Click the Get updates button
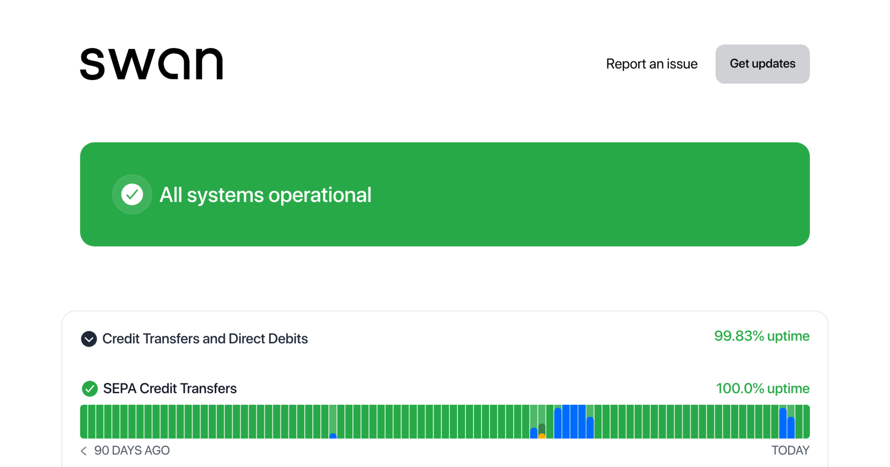 [762, 64]
